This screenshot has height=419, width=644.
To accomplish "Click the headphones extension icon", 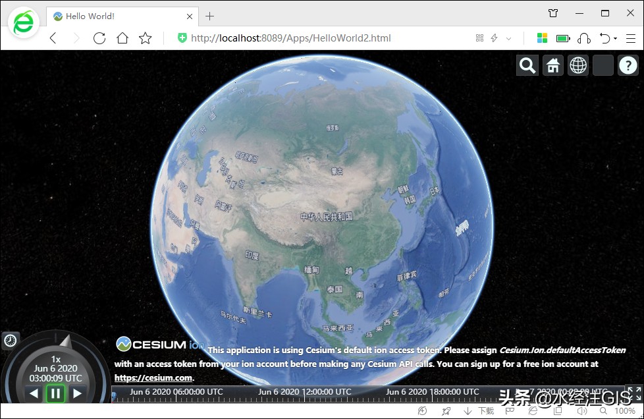I will pos(584,39).
